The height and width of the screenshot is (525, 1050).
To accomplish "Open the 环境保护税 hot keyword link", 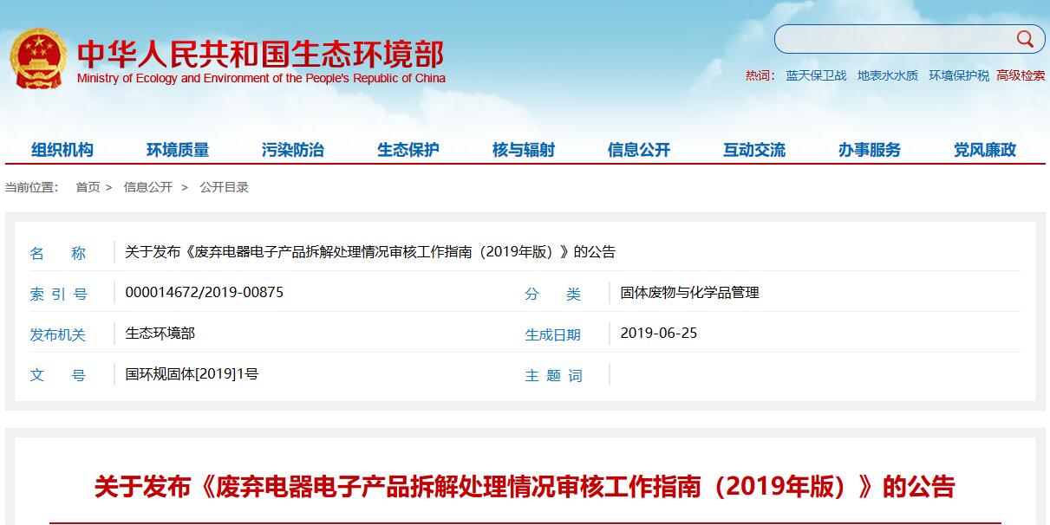I will pos(959,75).
